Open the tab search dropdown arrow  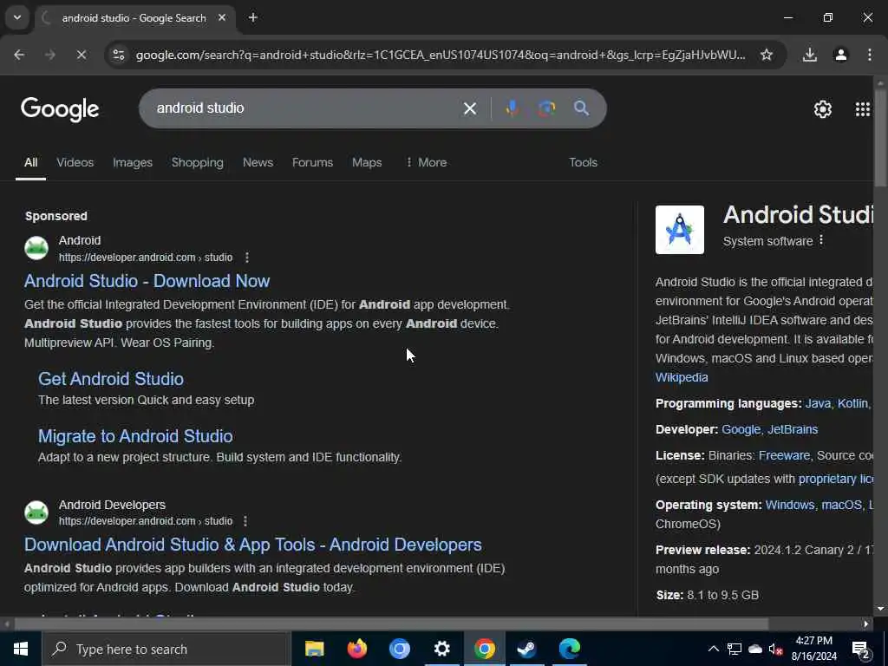[17, 17]
